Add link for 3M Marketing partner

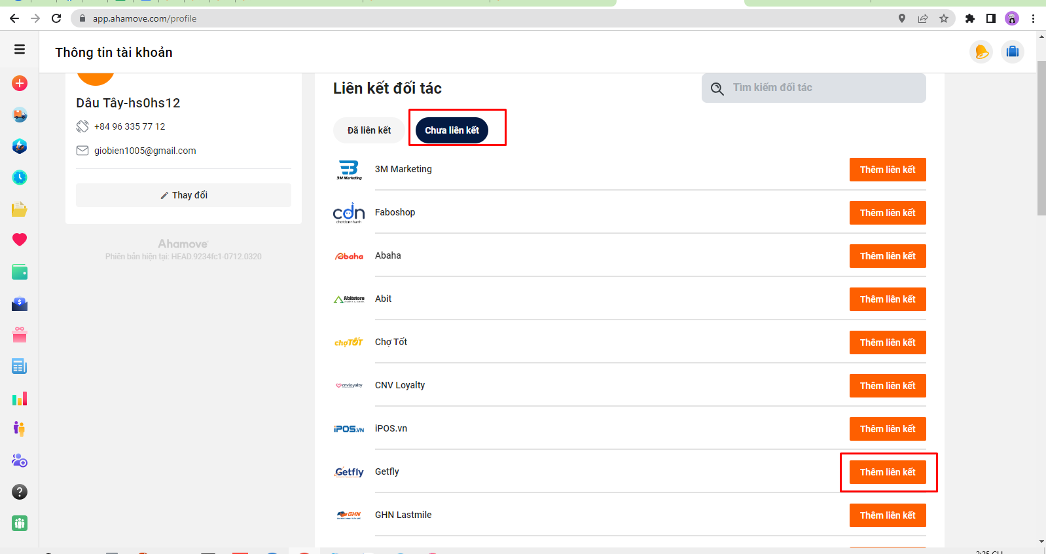click(x=887, y=170)
